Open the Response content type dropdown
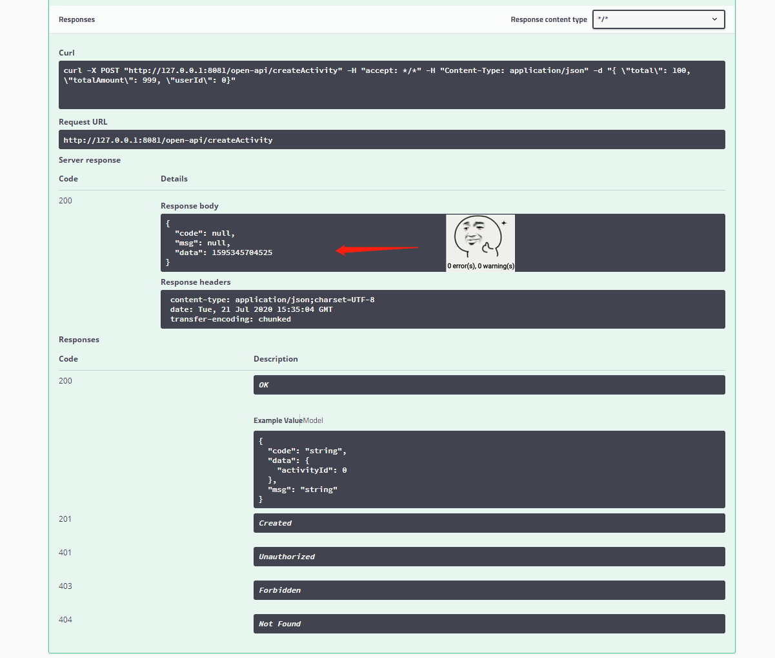The image size is (775, 658). [659, 19]
